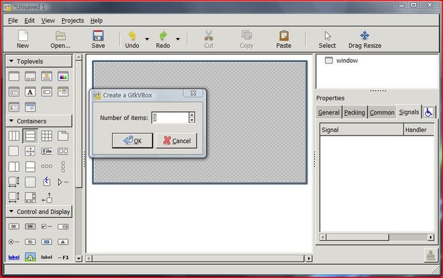This screenshot has height=278, width=443.
Task: Select the Expander triangle widget icon
Action: click(x=63, y=182)
